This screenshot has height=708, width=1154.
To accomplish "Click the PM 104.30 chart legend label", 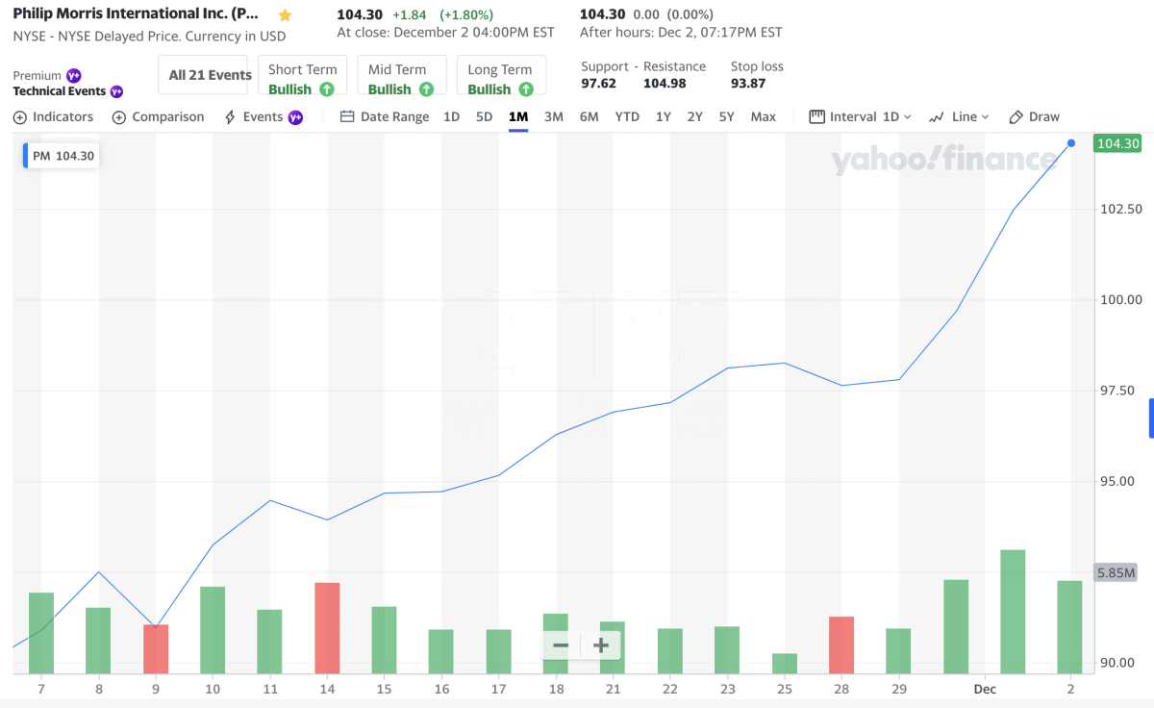I will click(63, 156).
